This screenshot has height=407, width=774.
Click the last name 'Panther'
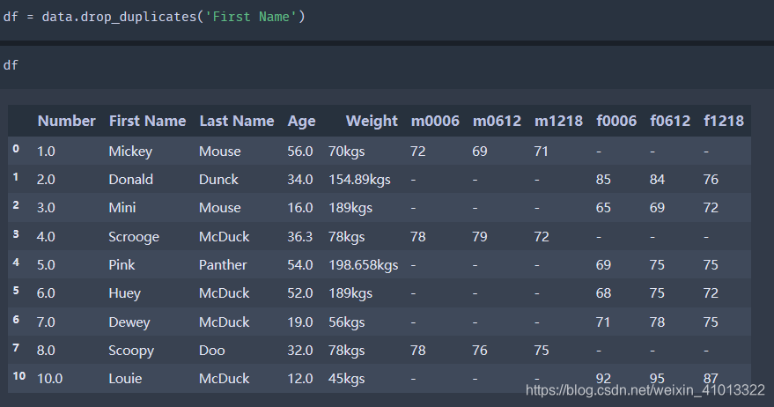[x=223, y=265]
